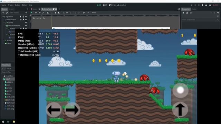
Task: Switch to the Script workspace
Action: click(x=112, y=5)
